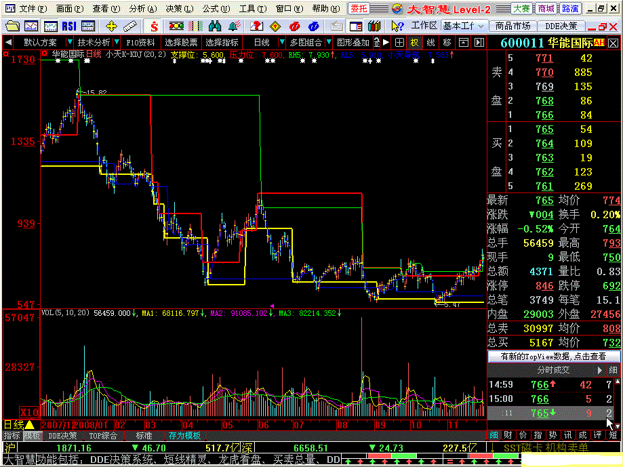Activate the context help cursor icon

pos(397,26)
